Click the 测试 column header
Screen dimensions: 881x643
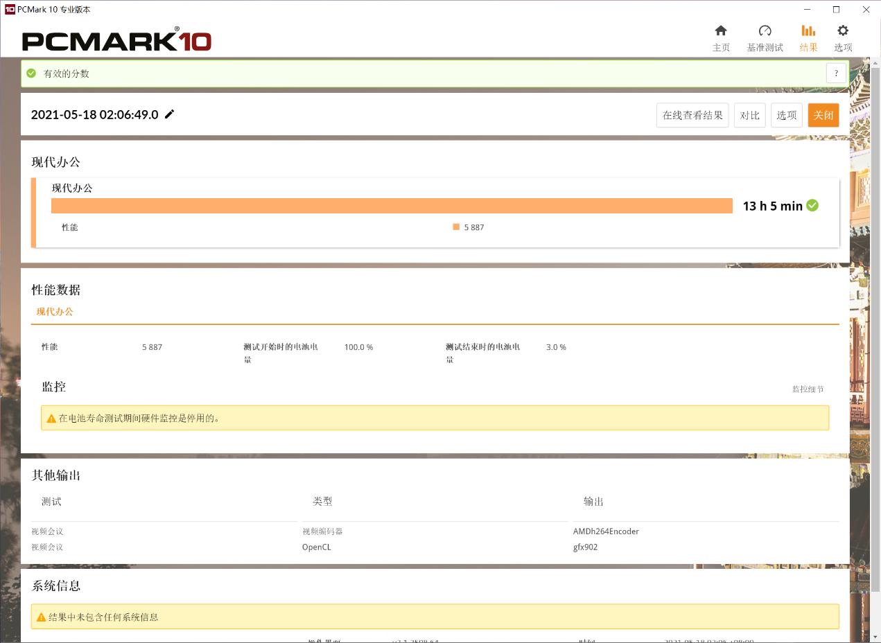coord(51,502)
